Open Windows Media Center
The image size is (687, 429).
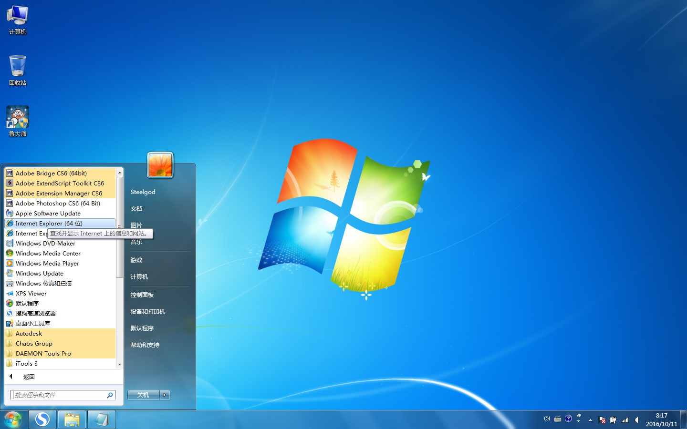(60, 253)
